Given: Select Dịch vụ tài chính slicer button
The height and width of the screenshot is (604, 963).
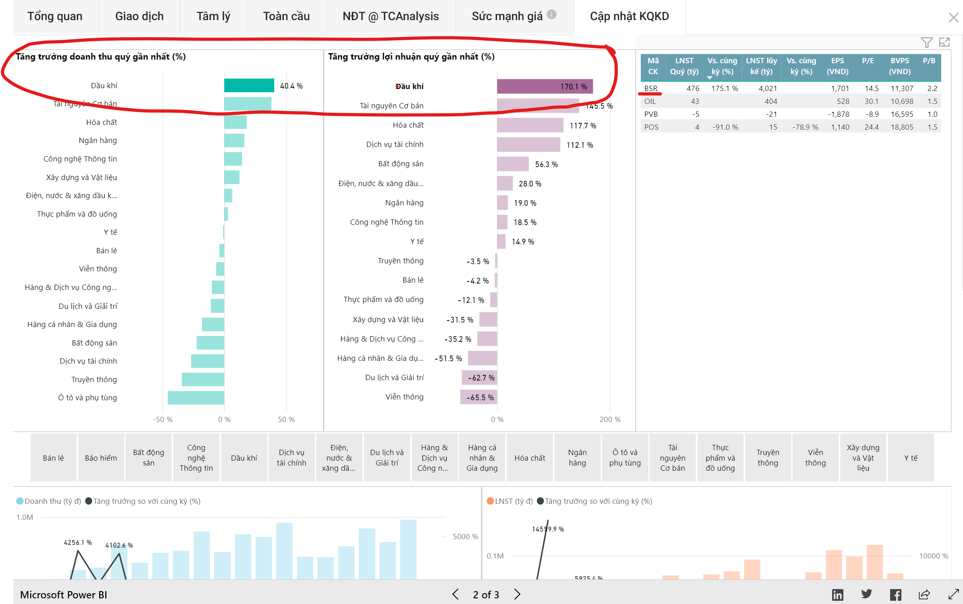Looking at the screenshot, I should (x=292, y=457).
